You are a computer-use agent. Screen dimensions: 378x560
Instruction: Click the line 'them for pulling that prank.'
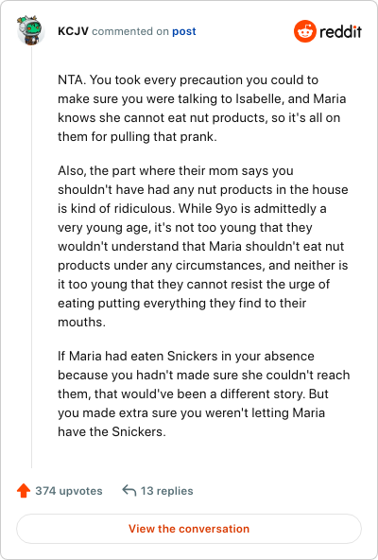pos(137,136)
